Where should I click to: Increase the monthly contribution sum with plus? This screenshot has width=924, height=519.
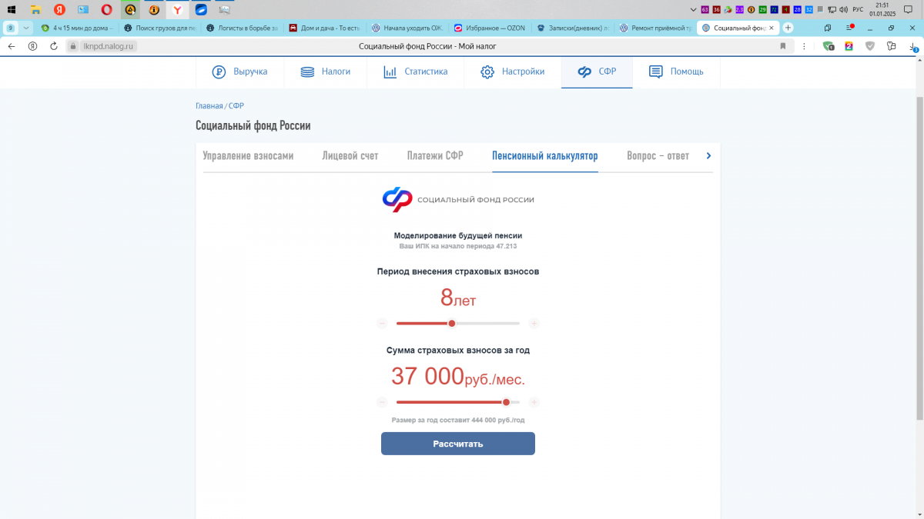click(x=534, y=402)
